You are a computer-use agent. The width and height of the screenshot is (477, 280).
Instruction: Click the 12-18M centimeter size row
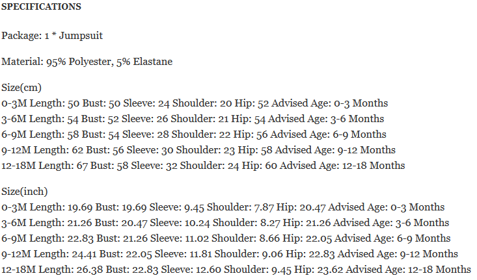203,166
